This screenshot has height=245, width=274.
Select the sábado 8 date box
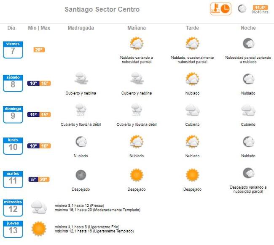coord(13,83)
